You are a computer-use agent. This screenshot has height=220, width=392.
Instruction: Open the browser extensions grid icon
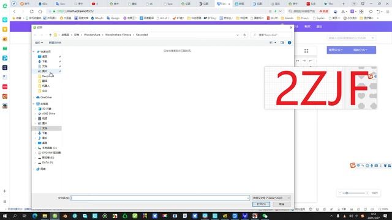(x=361, y=11)
